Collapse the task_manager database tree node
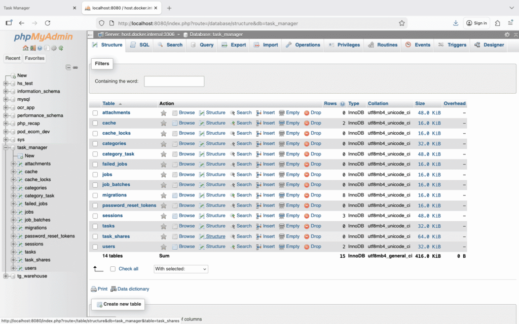This screenshot has height=324, width=519. pyautogui.click(x=6, y=148)
